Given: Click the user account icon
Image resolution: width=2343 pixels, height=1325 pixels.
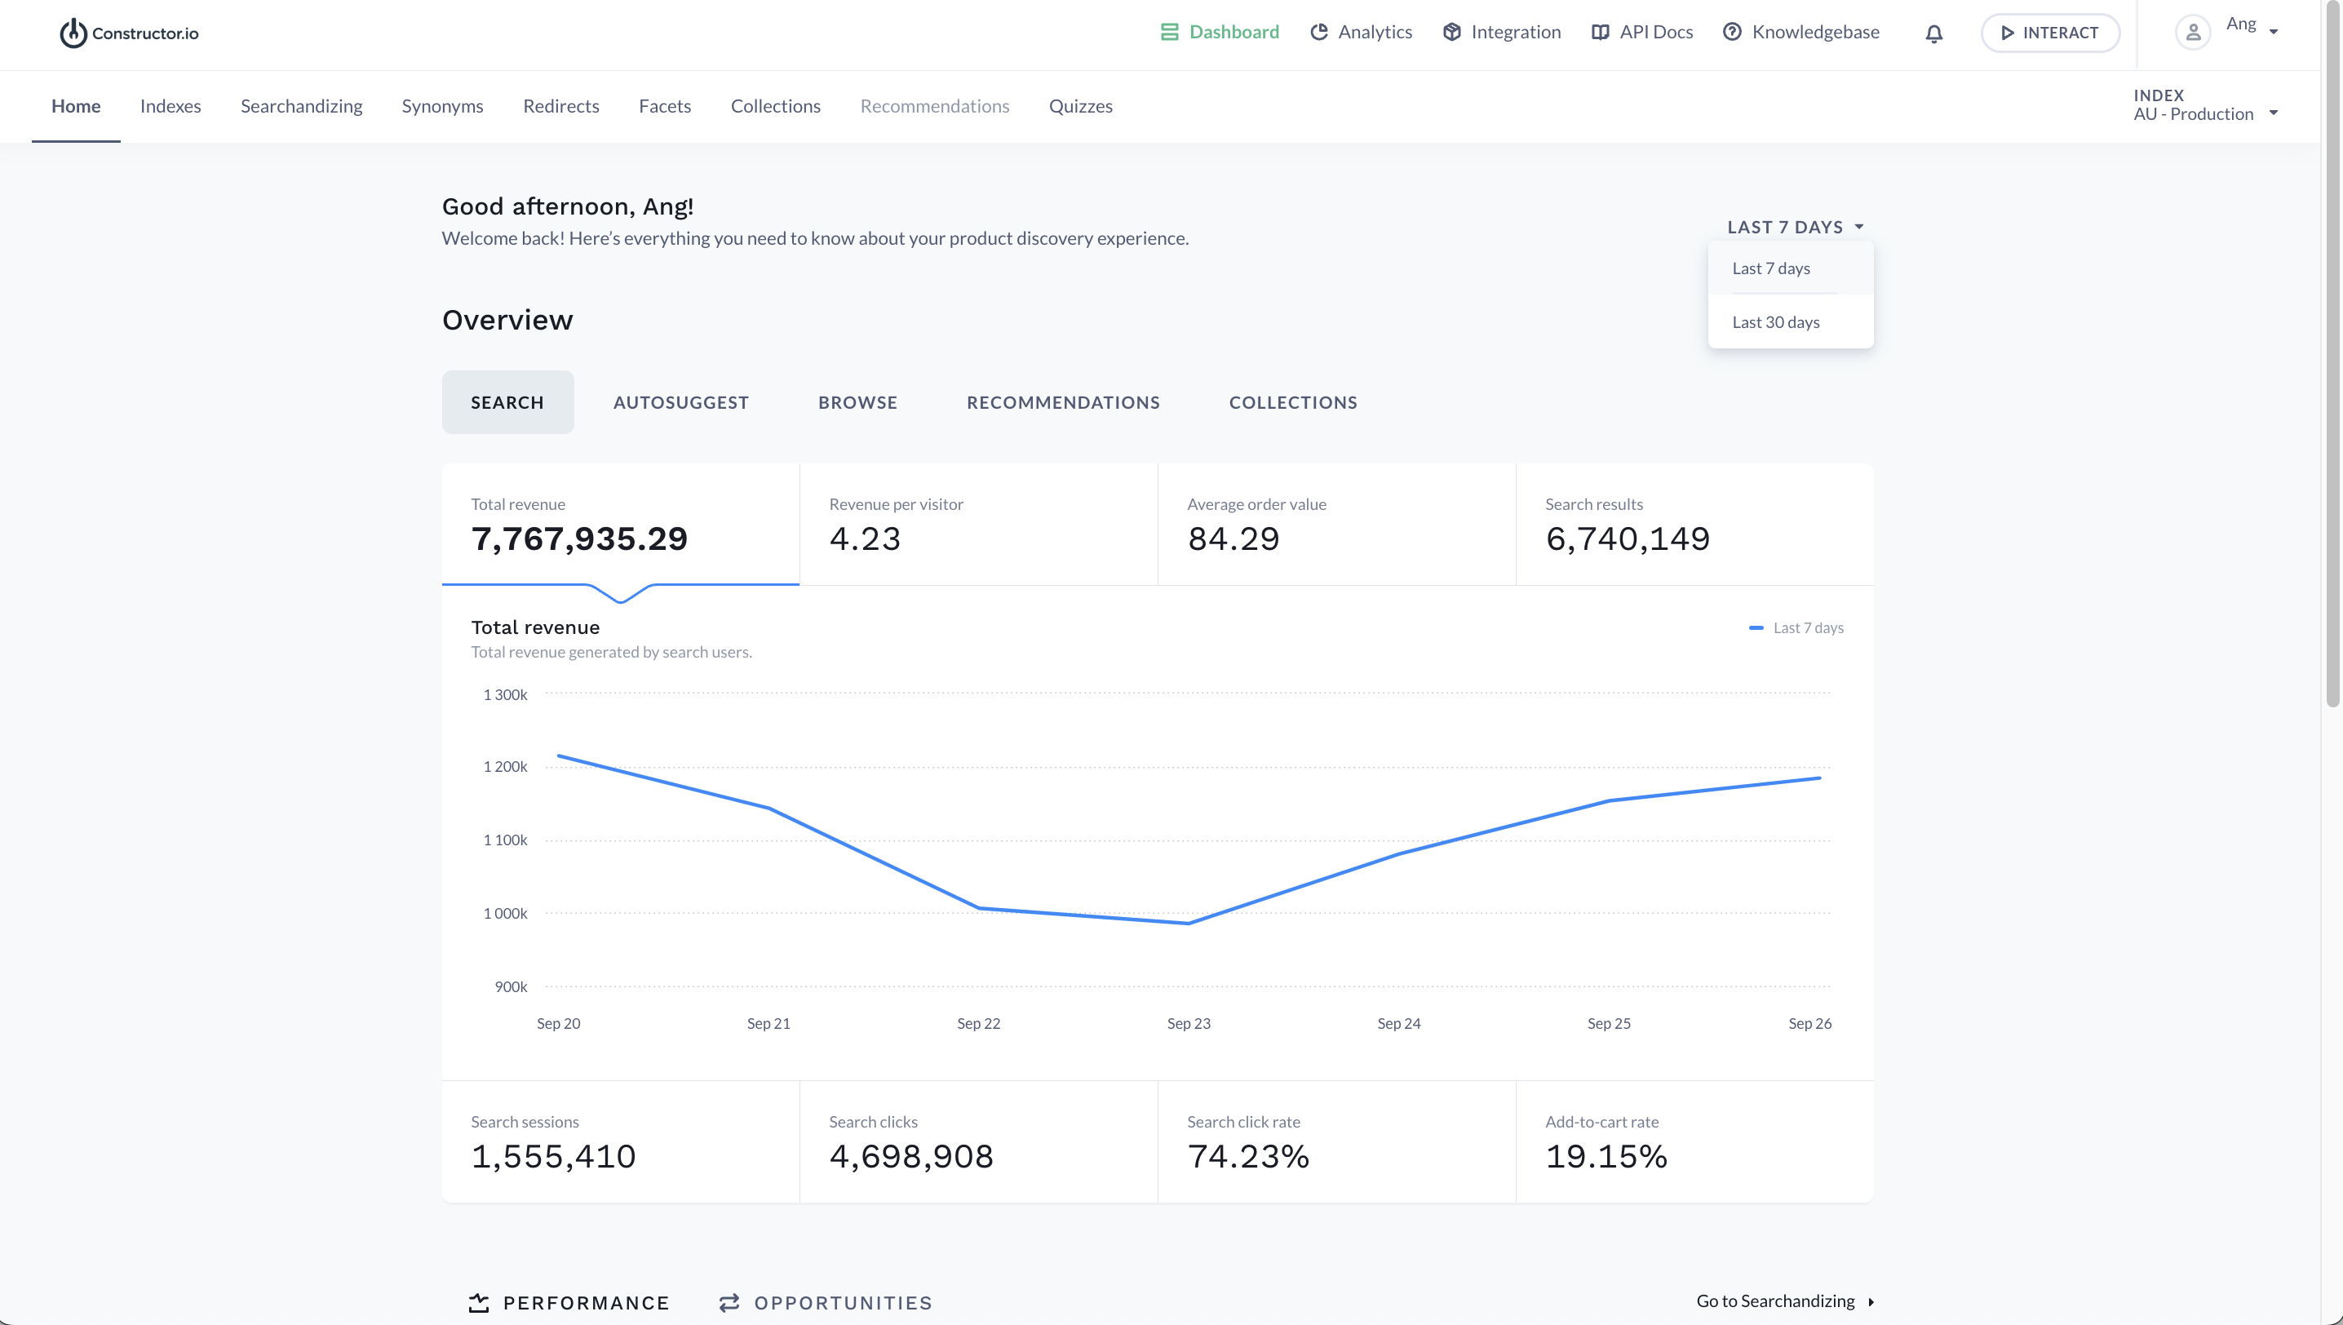Looking at the screenshot, I should (2194, 32).
